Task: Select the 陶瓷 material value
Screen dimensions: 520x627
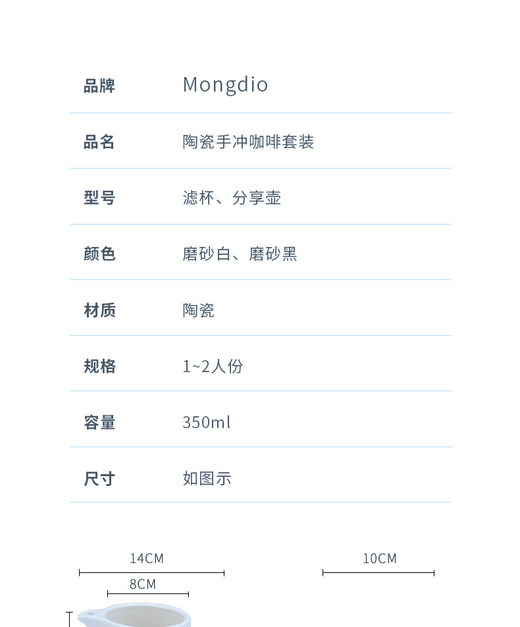Action: 198,310
